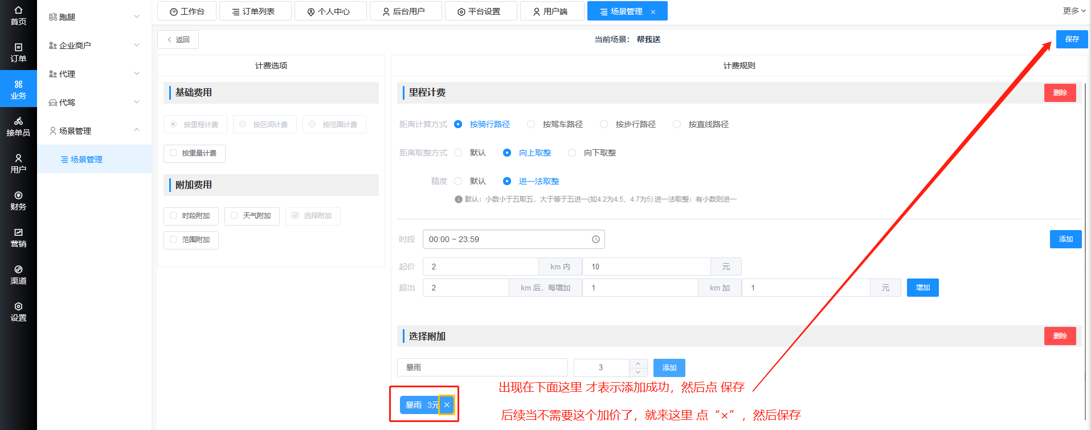Select 按驾车路径 distance option
1091x430 pixels.
pyautogui.click(x=555, y=124)
